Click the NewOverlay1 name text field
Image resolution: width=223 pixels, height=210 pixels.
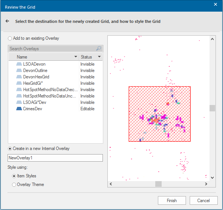pos(55,158)
